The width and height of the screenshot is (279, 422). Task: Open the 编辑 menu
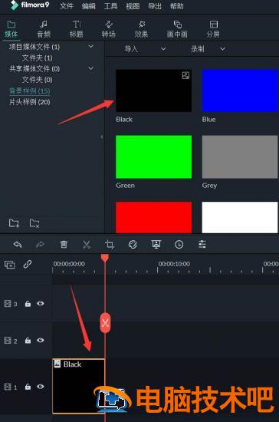pyautogui.click(x=88, y=6)
